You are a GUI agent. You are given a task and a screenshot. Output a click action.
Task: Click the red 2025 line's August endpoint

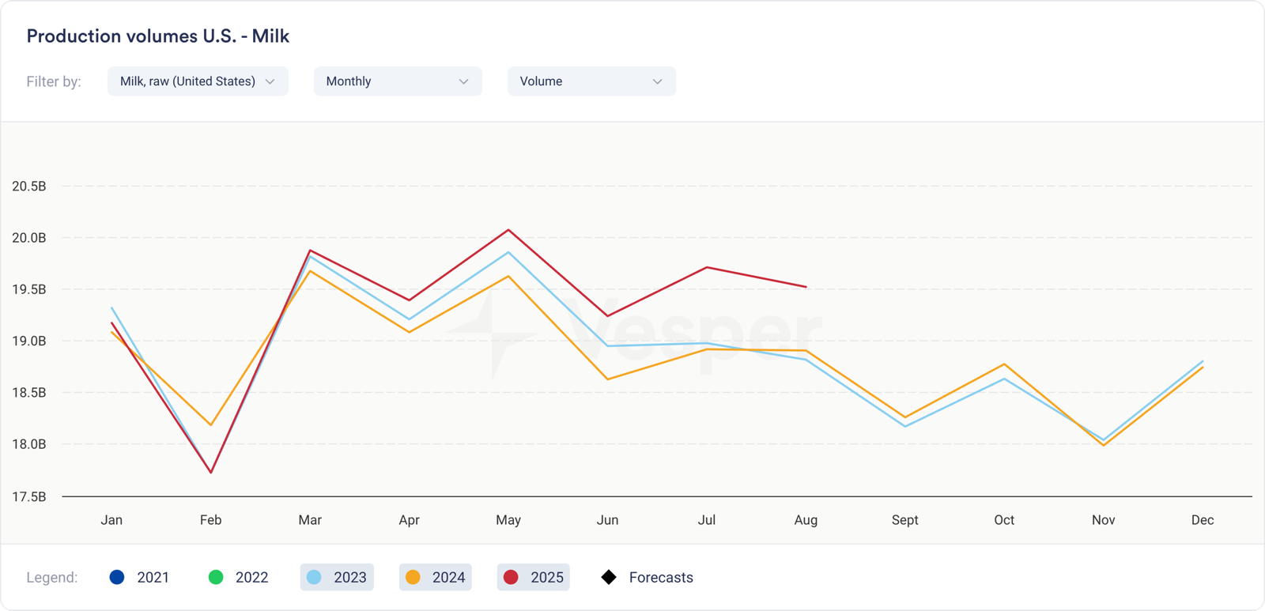point(806,287)
